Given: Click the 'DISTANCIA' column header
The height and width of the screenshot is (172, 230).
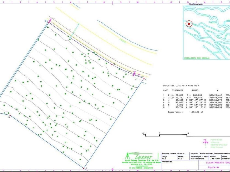Looking at the screenshot, I should pyautogui.click(x=177, y=90).
